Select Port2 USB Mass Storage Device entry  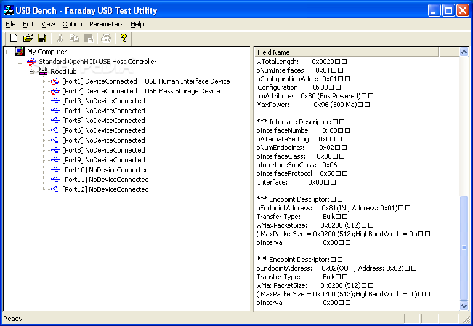[141, 91]
